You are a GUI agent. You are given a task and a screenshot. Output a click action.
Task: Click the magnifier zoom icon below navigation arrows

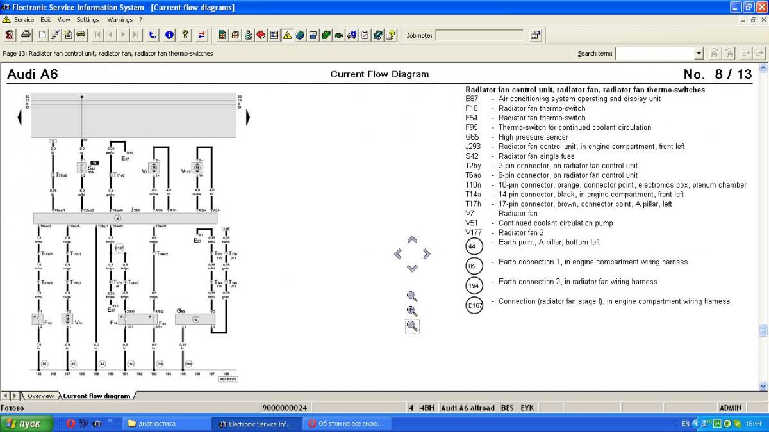click(412, 296)
